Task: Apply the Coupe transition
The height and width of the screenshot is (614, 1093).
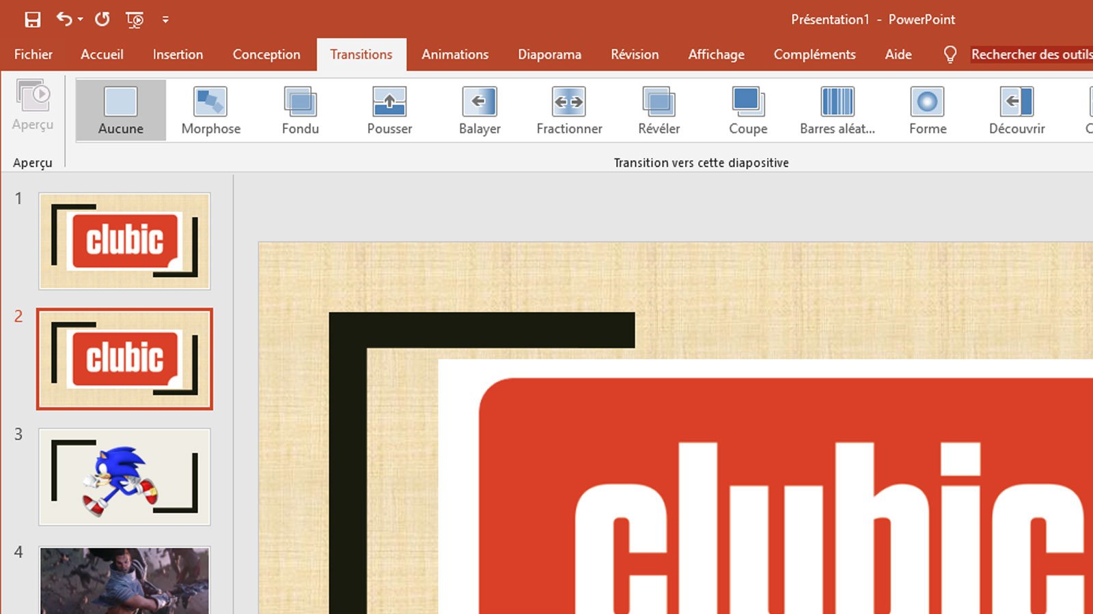Action: pos(748,111)
